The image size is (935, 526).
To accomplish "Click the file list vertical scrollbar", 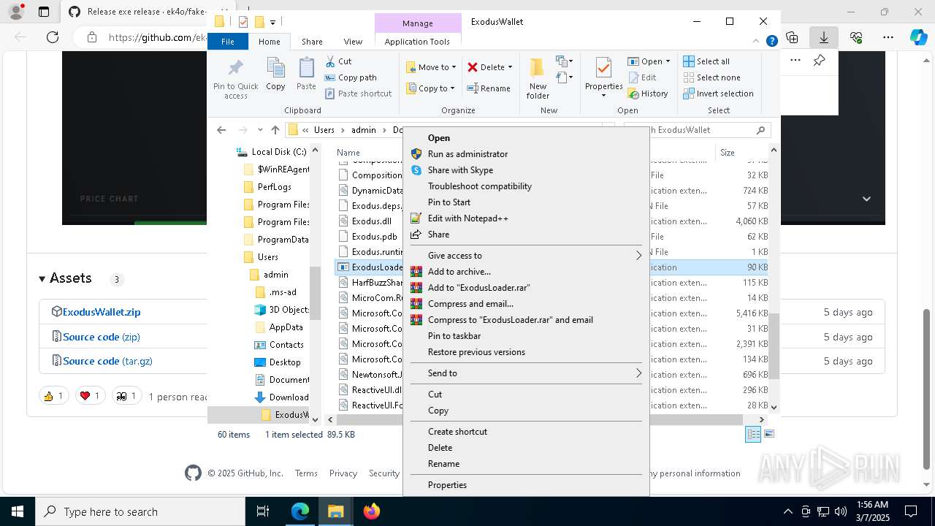I will [774, 346].
